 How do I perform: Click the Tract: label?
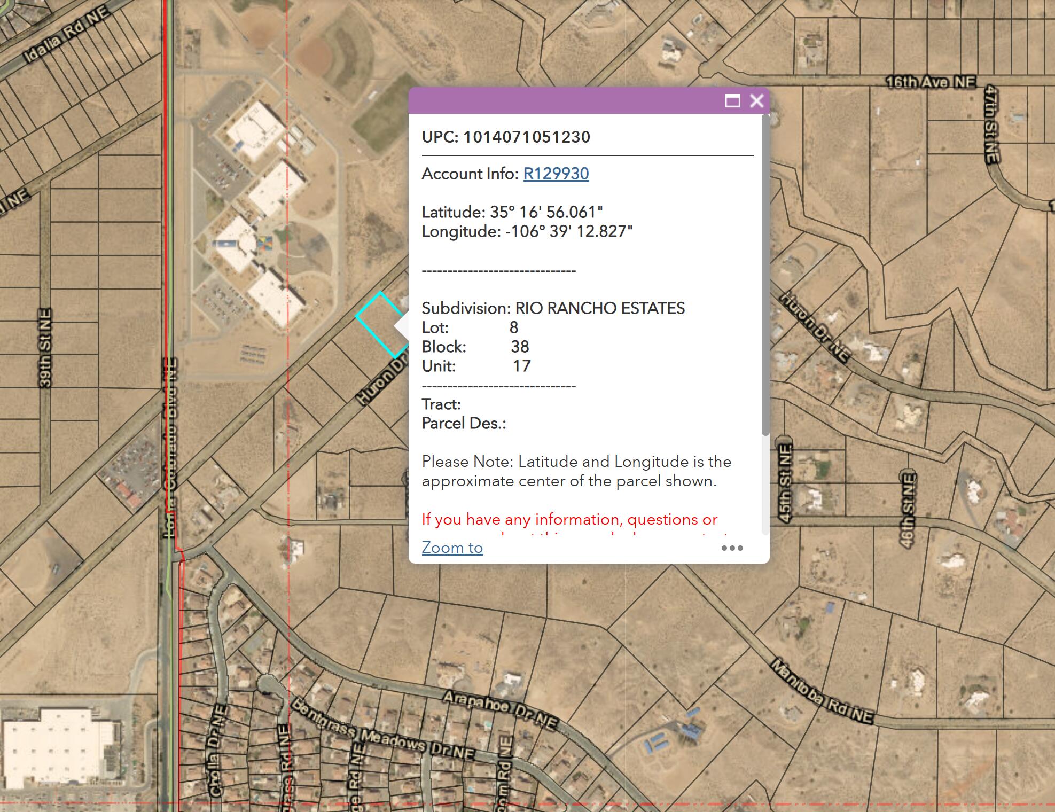click(x=441, y=404)
